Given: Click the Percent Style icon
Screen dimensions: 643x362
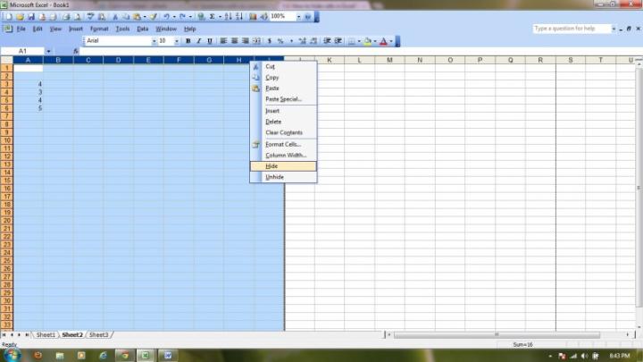Looking at the screenshot, I should click(x=280, y=41).
